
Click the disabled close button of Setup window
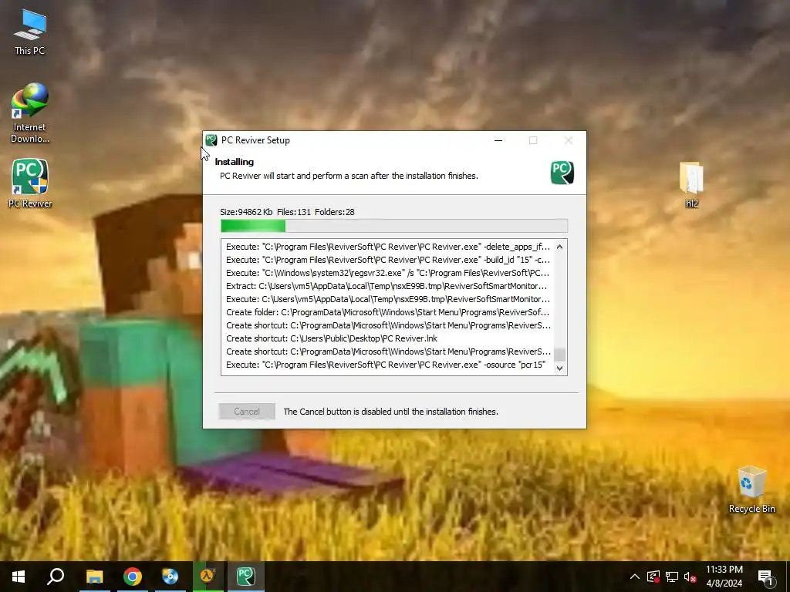coord(569,140)
